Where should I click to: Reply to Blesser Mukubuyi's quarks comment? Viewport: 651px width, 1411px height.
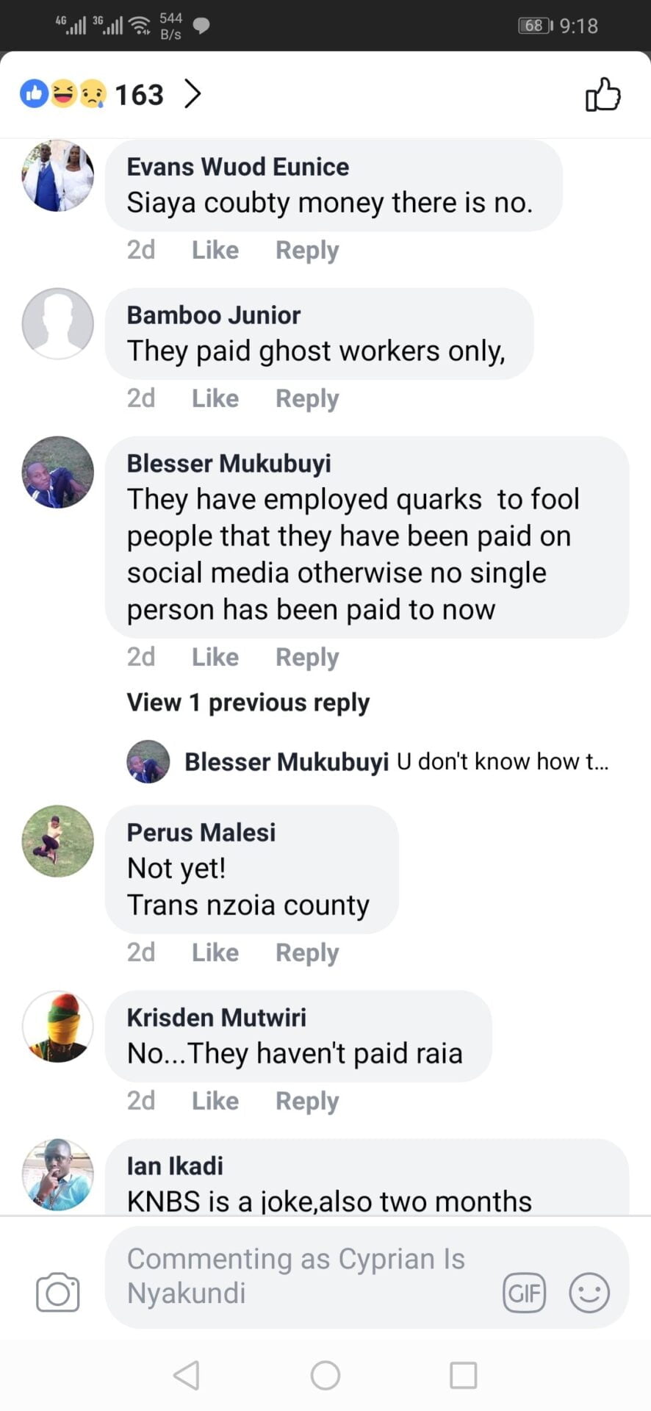[x=307, y=657]
